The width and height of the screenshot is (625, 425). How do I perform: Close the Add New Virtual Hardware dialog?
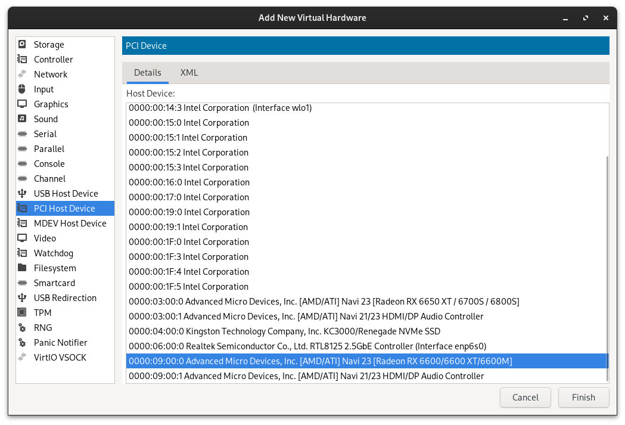[606, 18]
